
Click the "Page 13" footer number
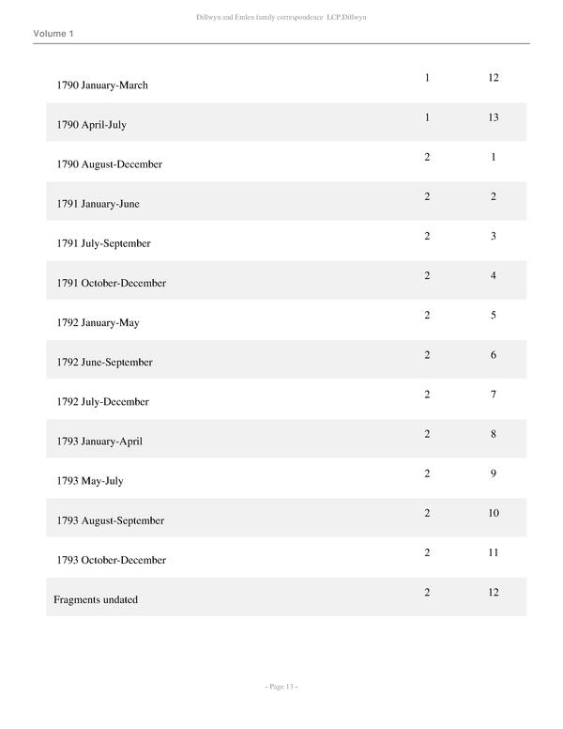(281, 687)
